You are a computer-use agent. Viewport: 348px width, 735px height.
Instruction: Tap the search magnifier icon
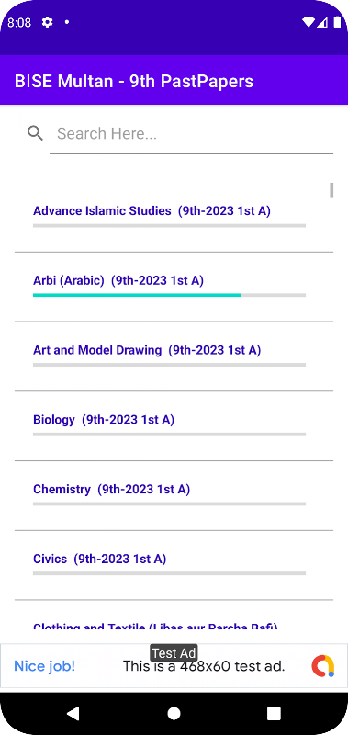pyautogui.click(x=35, y=133)
